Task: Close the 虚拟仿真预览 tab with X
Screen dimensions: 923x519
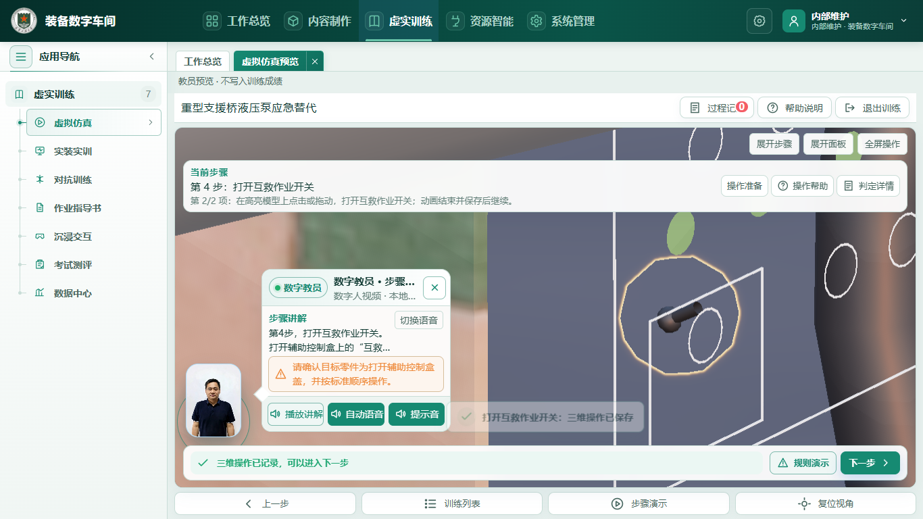Action: pos(315,61)
